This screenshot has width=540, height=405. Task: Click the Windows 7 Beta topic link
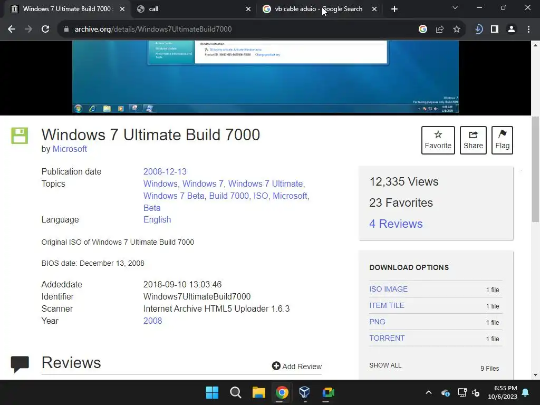[174, 196]
